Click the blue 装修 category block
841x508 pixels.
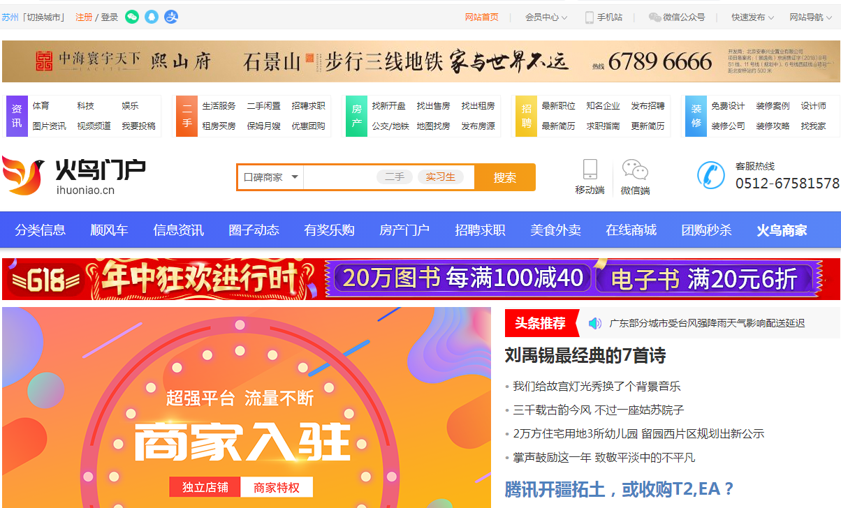coord(696,116)
